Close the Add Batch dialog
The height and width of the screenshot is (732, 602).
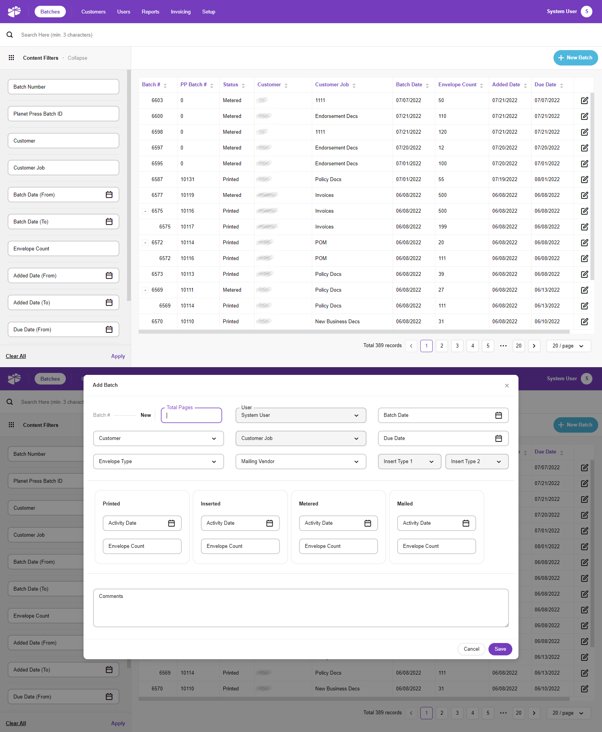(507, 386)
